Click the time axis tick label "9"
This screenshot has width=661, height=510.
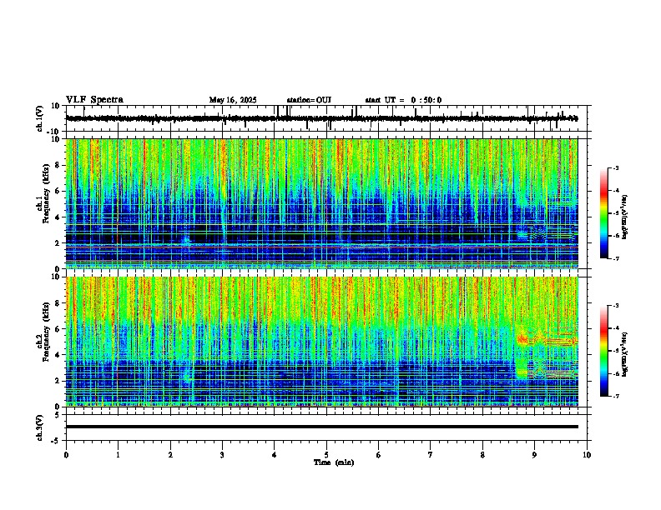pyautogui.click(x=534, y=455)
